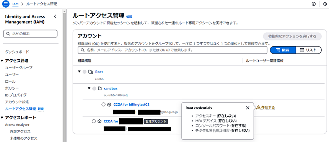
Task: Click the account cube icon for billingtest02
Action: point(109,104)
